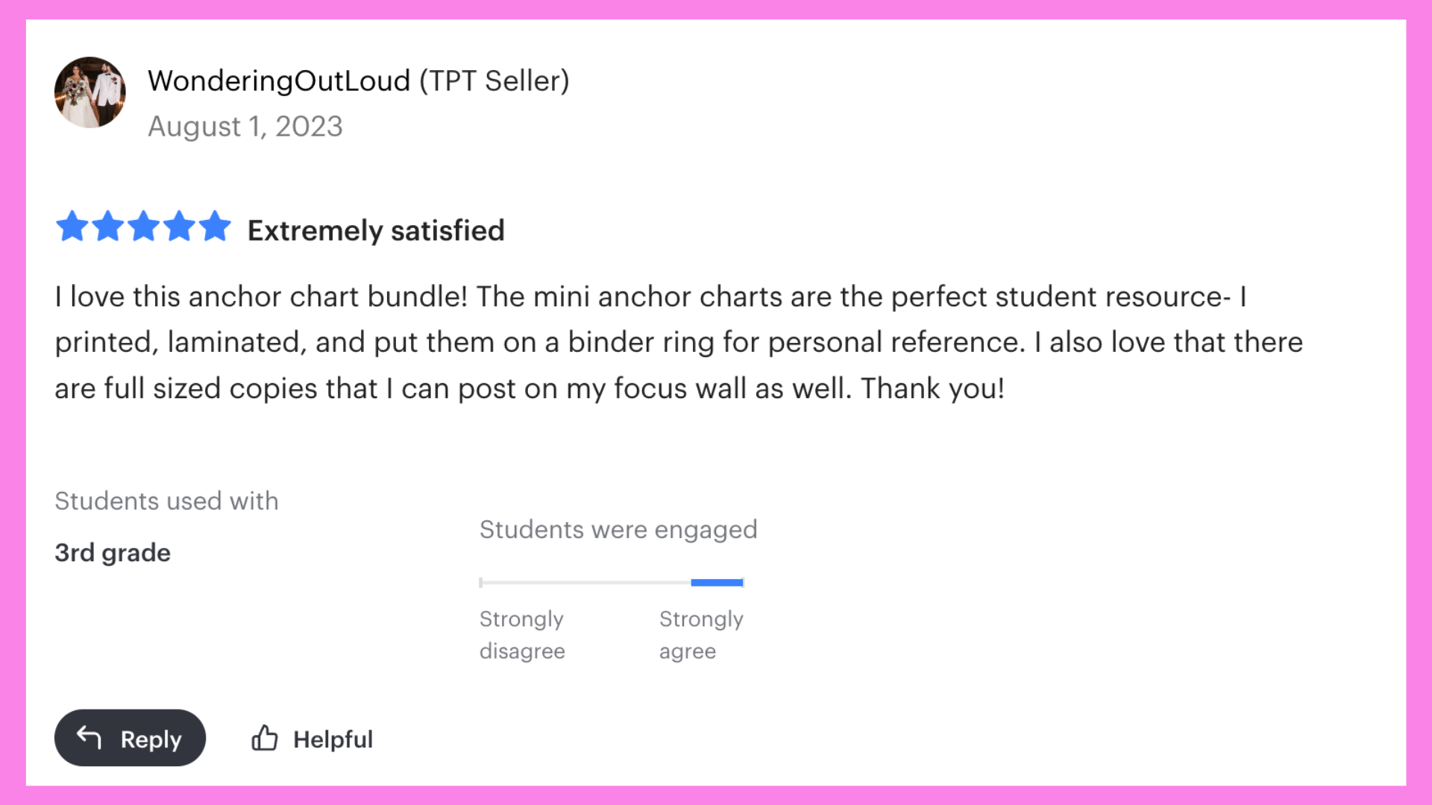Click the curved arrow icon inside Reply

pyautogui.click(x=89, y=737)
